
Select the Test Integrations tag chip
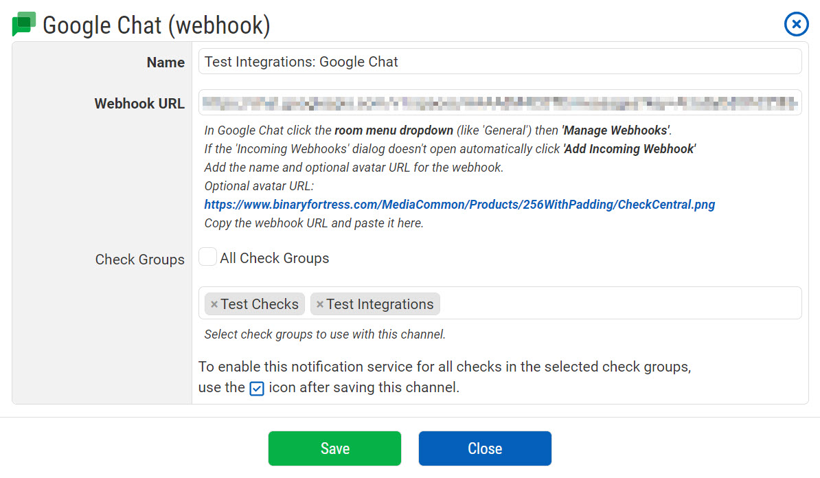(380, 304)
